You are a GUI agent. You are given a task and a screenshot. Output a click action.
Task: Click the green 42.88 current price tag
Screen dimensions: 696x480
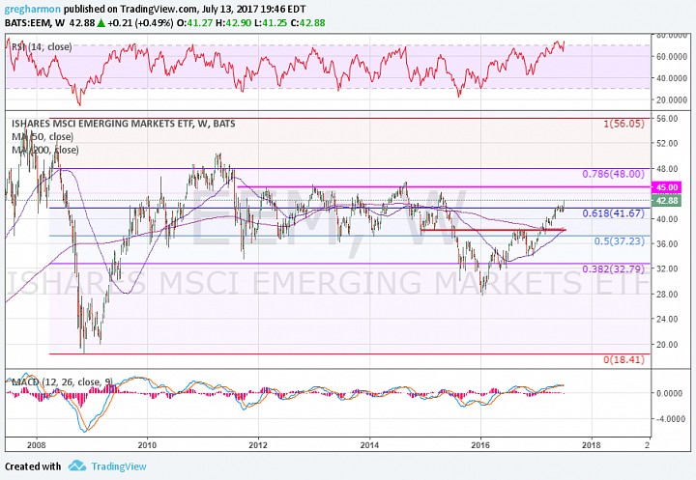click(667, 201)
